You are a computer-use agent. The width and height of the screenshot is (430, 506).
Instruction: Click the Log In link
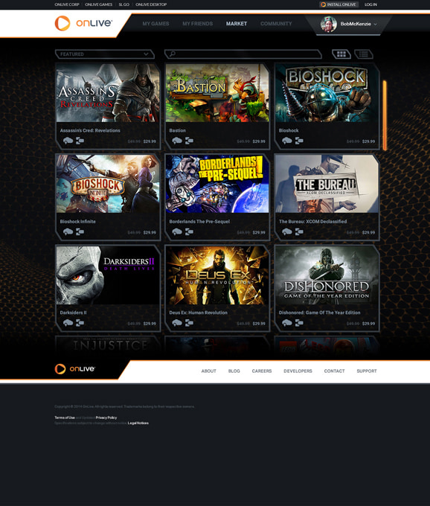(370, 4)
